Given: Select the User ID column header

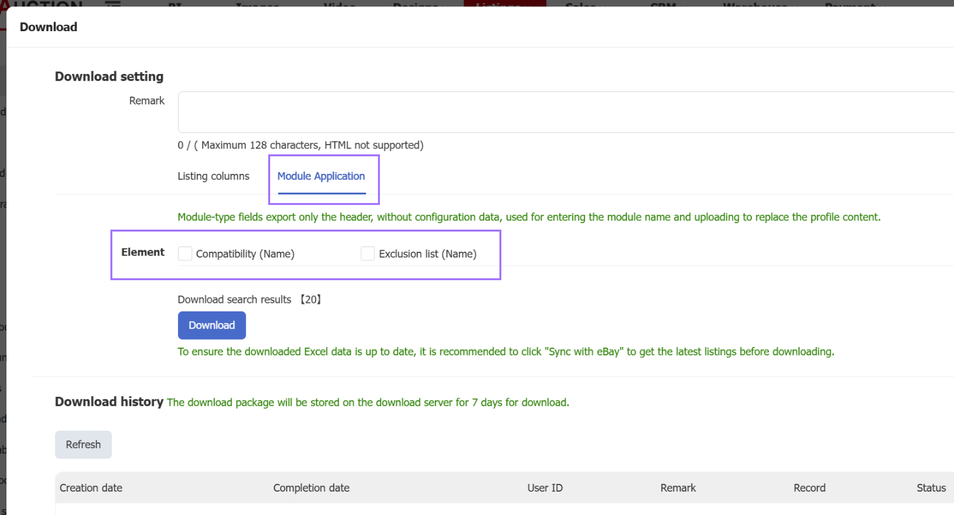Looking at the screenshot, I should pyautogui.click(x=545, y=488).
